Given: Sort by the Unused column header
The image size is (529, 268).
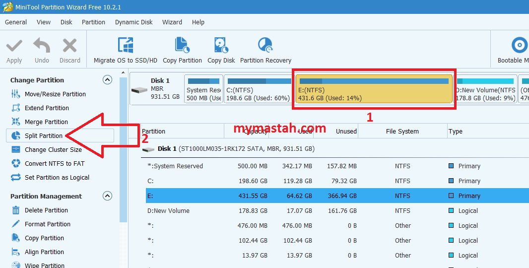Looking at the screenshot, I should [x=335, y=132].
